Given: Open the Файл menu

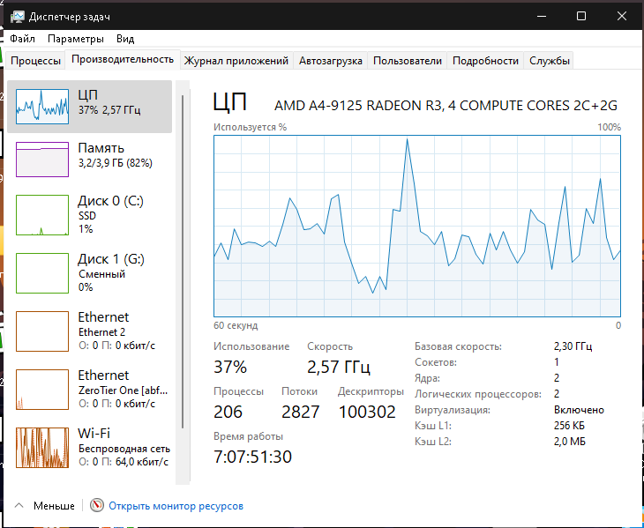Looking at the screenshot, I should point(22,39).
